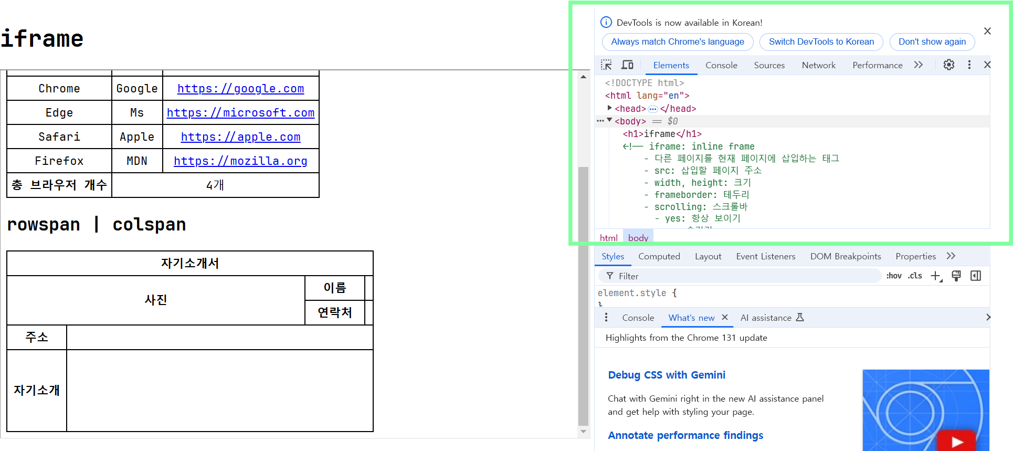Open the https://mozilla.org link
1013x451 pixels.
[x=241, y=161]
